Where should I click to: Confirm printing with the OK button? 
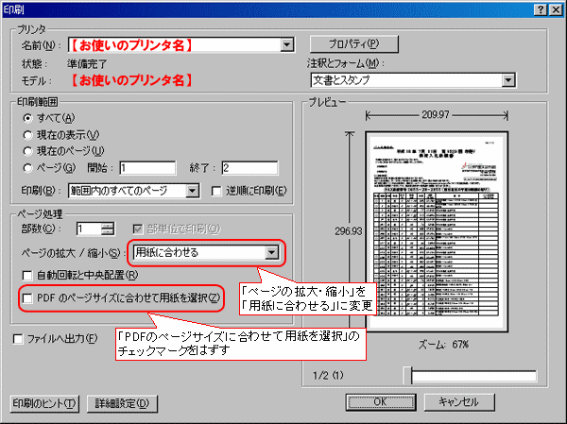[381, 402]
